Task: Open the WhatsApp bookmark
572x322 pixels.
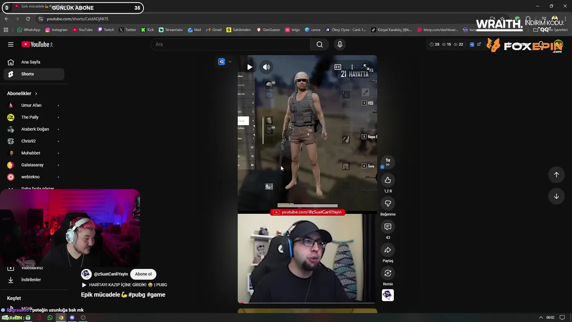Action: [29, 30]
